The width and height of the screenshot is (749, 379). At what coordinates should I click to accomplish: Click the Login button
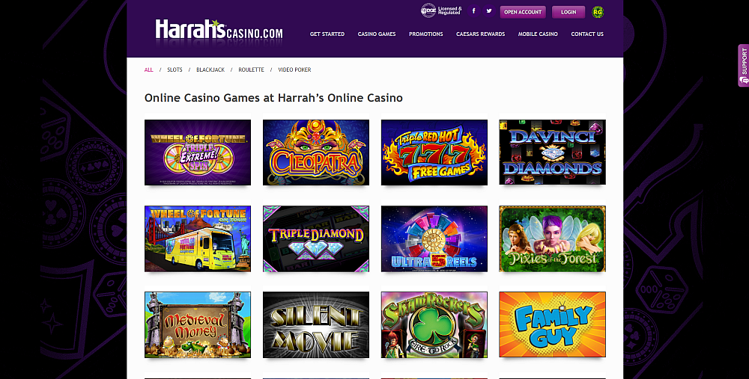[x=568, y=12]
